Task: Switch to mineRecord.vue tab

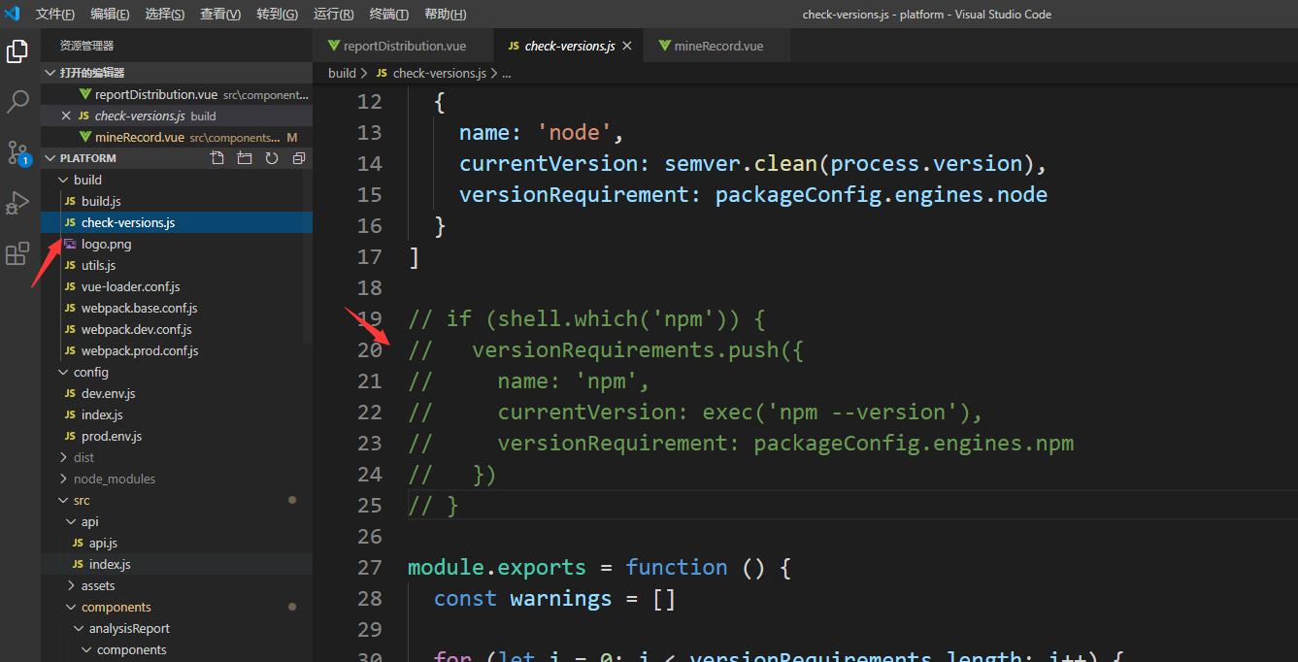Action: click(717, 46)
